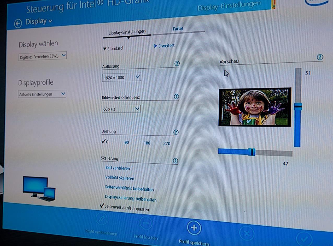This screenshot has height=246, width=333.
Task: Click the minus icon for Profil löschen
Action: point(146,223)
